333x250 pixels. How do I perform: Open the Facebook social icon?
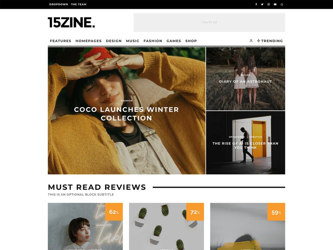(x=256, y=4)
